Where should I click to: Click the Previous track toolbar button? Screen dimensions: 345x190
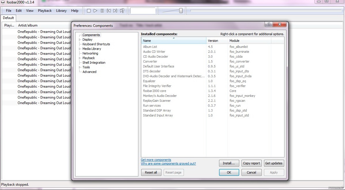tap(109, 11)
